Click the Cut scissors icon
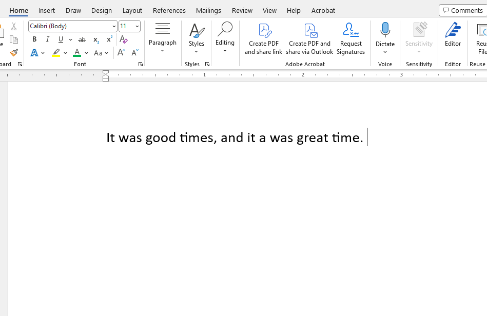 point(14,26)
